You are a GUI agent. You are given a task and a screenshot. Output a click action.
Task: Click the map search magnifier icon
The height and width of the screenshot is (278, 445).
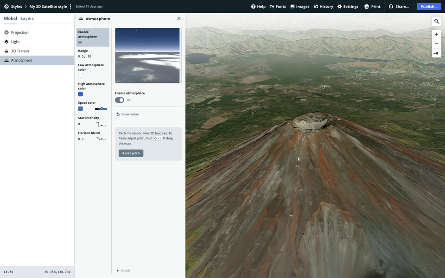point(437,21)
